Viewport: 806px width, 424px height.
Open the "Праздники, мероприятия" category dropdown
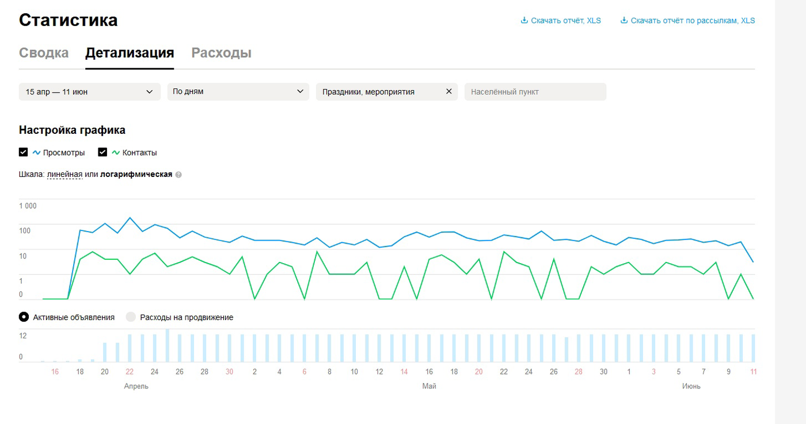pos(387,92)
